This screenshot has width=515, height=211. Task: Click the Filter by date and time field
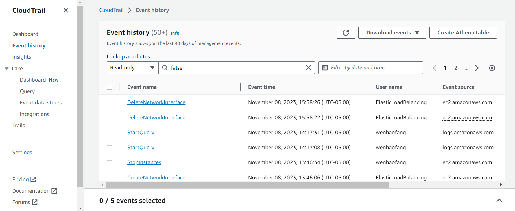(x=371, y=68)
